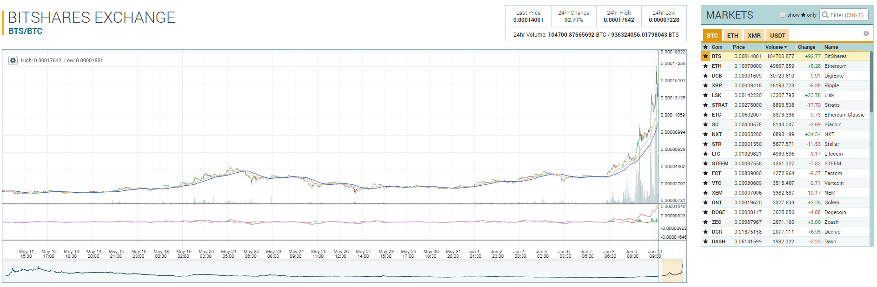Focus the Filter (Ctrl+F) search field
This screenshot has height=287, width=877.
click(844, 15)
